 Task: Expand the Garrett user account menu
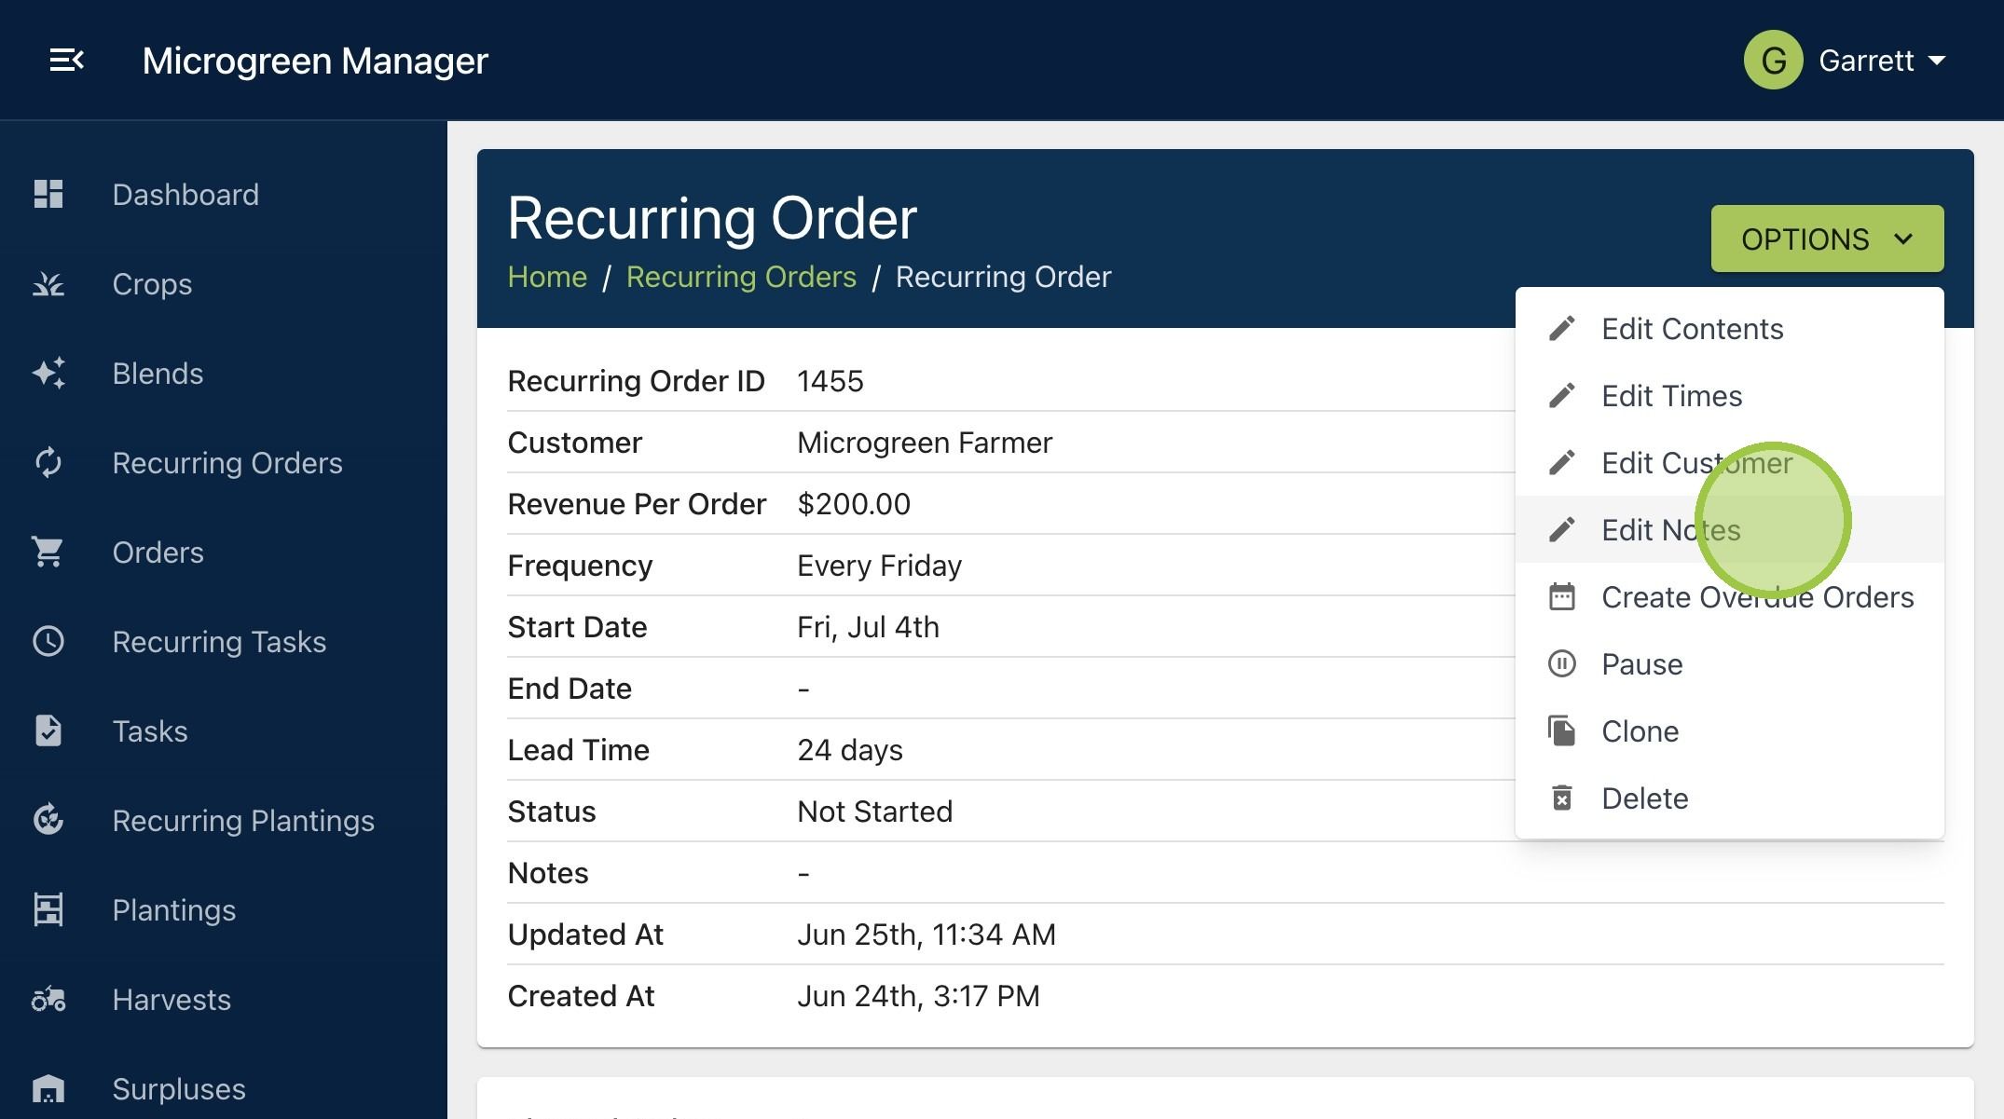coord(1881,61)
